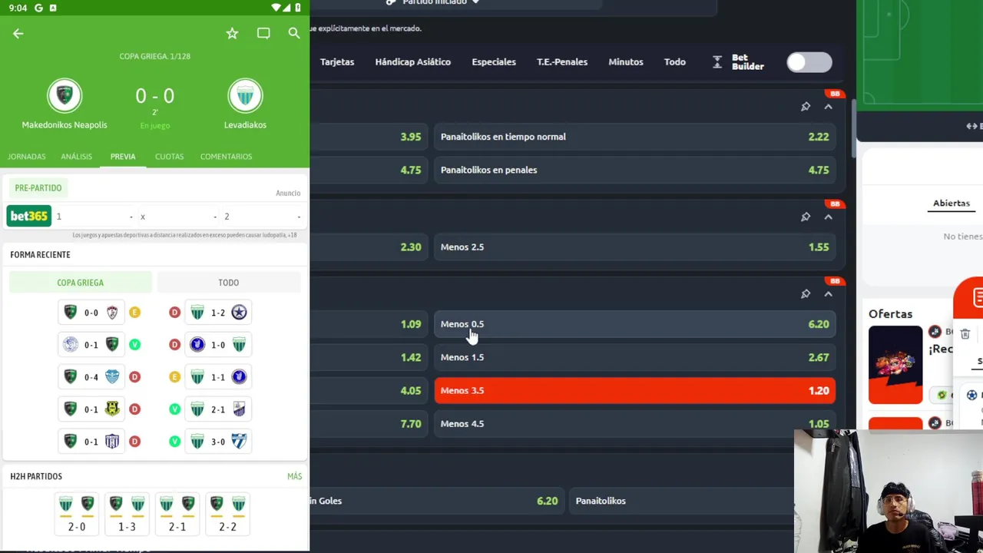Switch recent form to COPA GRIEGA
This screenshot has height=553, width=983.
tap(80, 283)
